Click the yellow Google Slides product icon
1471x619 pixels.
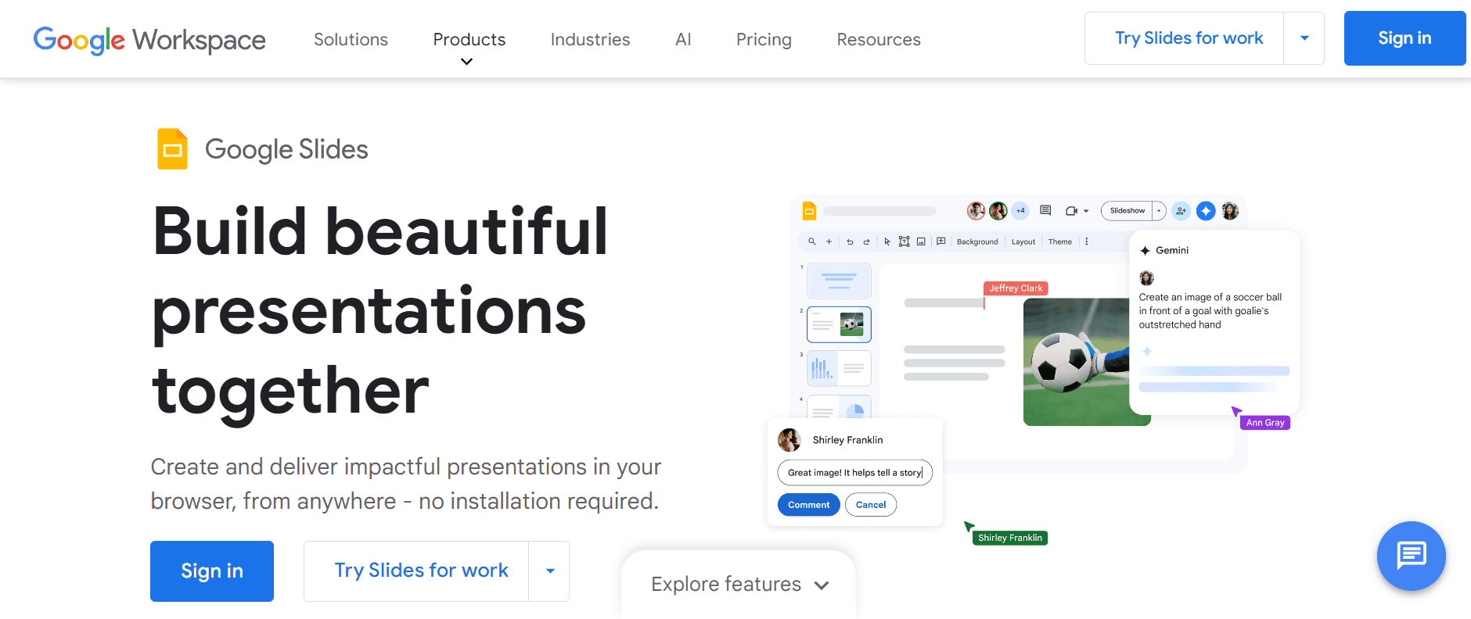173,148
